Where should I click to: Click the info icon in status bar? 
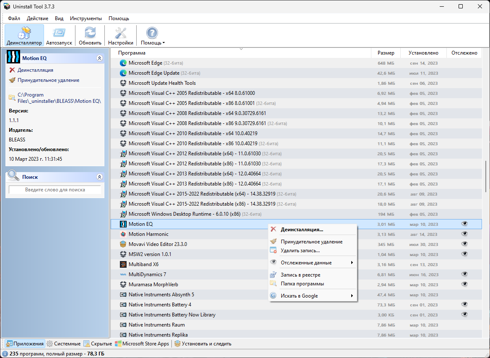tap(5, 354)
